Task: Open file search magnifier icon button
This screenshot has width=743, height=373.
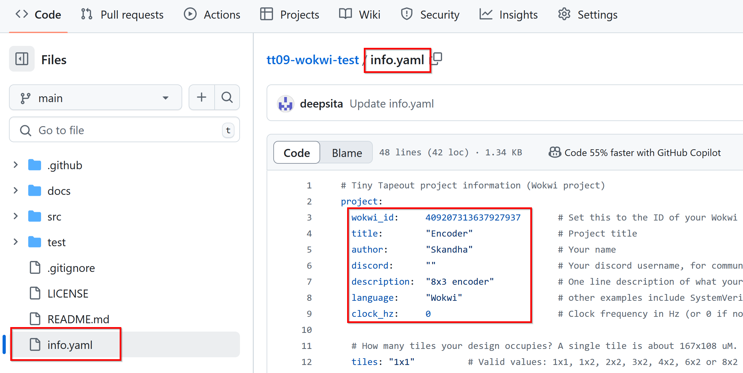Action: click(227, 97)
